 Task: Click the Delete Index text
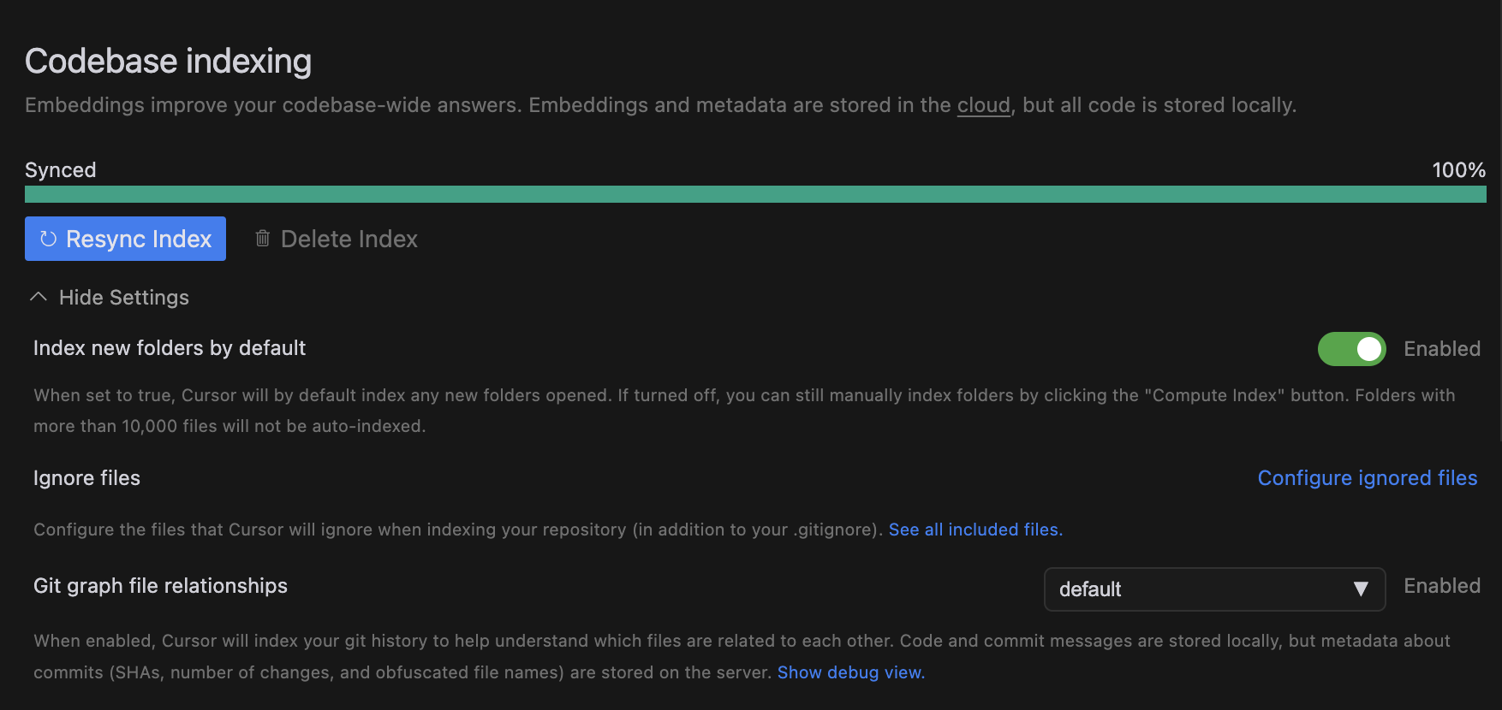tap(349, 239)
